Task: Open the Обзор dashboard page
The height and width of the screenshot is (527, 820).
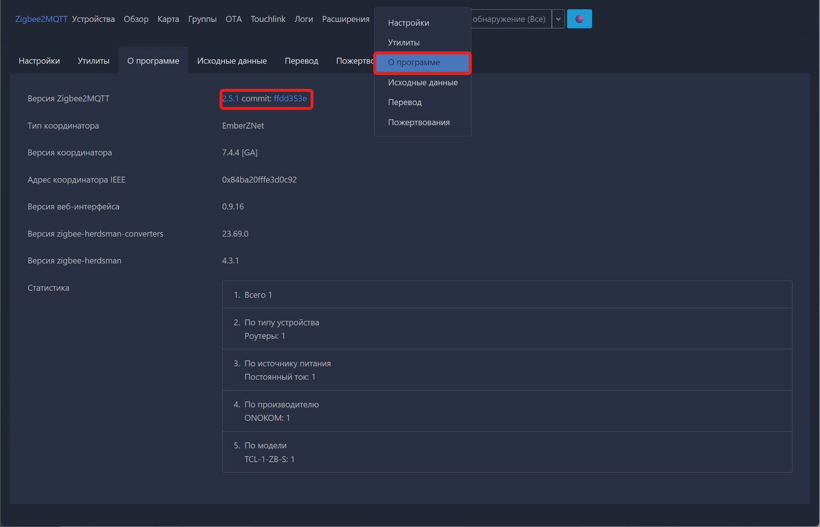Action: (x=136, y=19)
